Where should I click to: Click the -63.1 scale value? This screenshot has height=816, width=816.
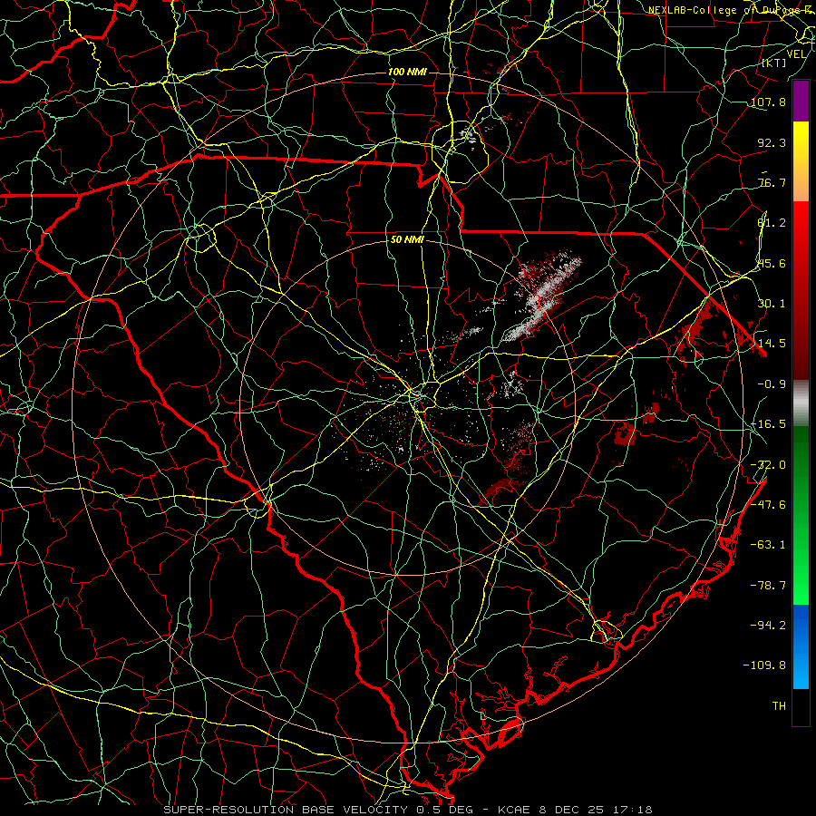coord(769,545)
